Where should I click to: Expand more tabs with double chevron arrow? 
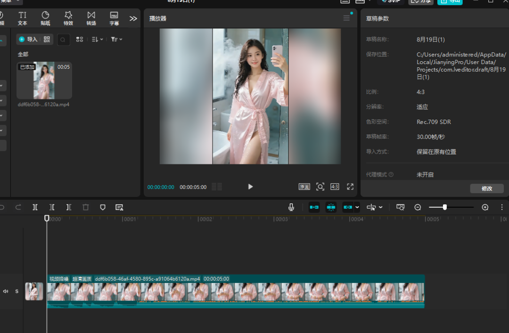133,18
